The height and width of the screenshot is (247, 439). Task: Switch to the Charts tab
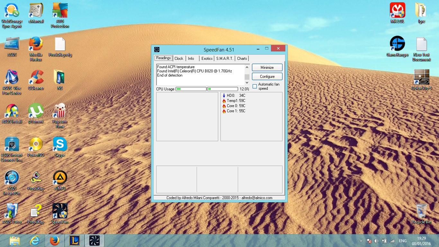click(242, 59)
